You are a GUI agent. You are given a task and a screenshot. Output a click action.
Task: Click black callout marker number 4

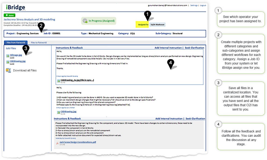170,64
